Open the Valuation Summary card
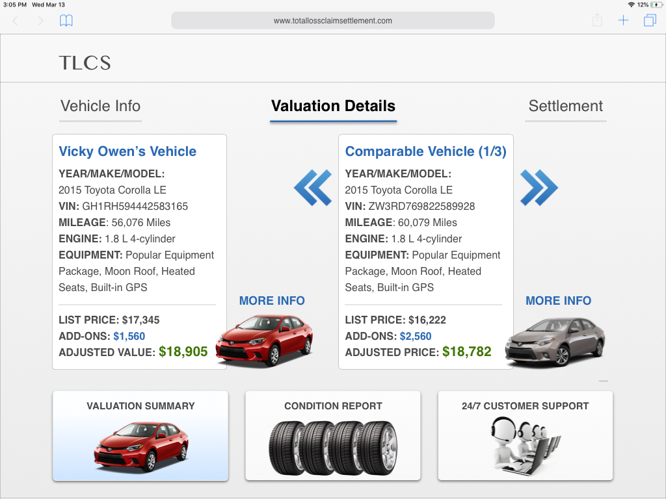This screenshot has height=499, width=666. [140, 436]
